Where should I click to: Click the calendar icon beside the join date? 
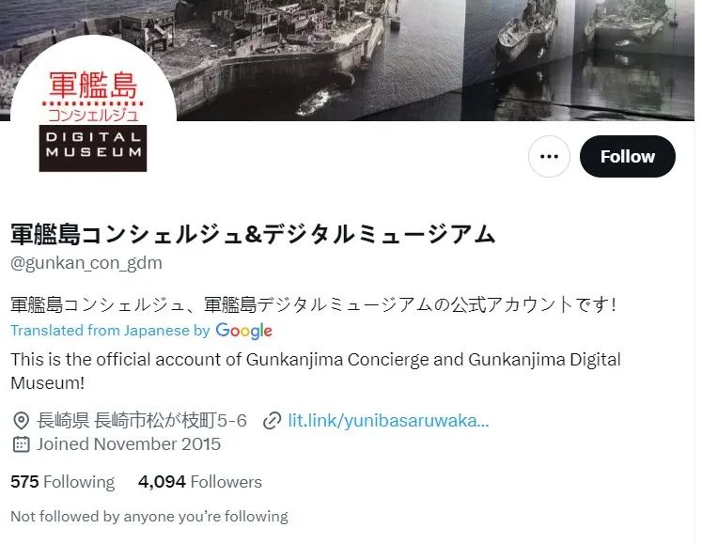21,444
